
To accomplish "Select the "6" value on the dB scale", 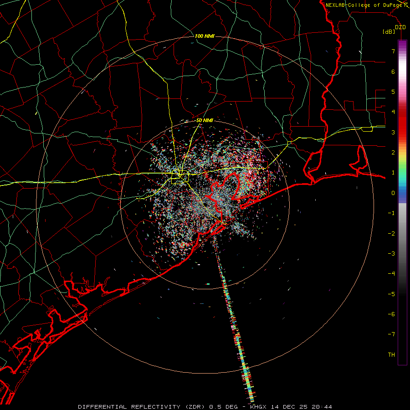I will click(x=393, y=72).
